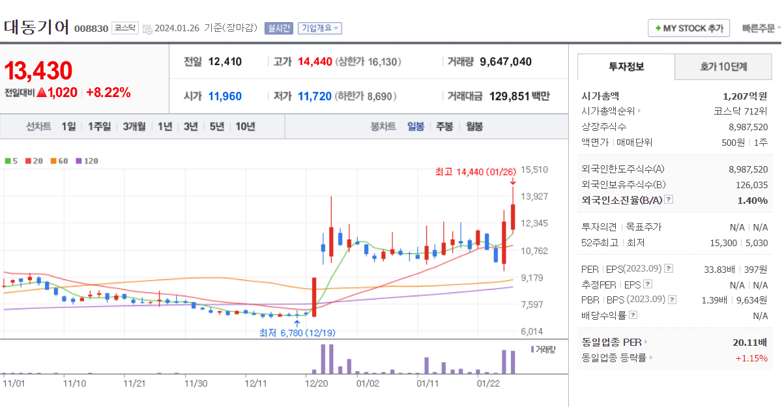Click the green plus on MY STOCK 추가
Image resolution: width=782 pixels, height=407 pixels.
[x=658, y=29]
